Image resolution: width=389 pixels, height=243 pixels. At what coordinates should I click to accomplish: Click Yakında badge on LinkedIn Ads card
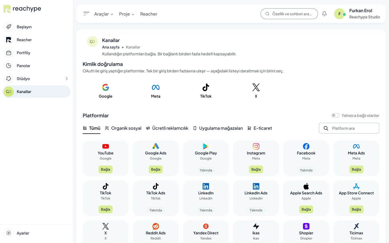click(256, 210)
